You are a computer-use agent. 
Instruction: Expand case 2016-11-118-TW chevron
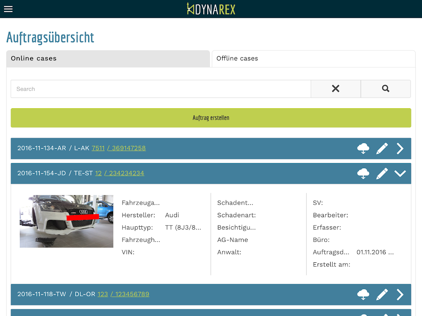tap(400, 295)
